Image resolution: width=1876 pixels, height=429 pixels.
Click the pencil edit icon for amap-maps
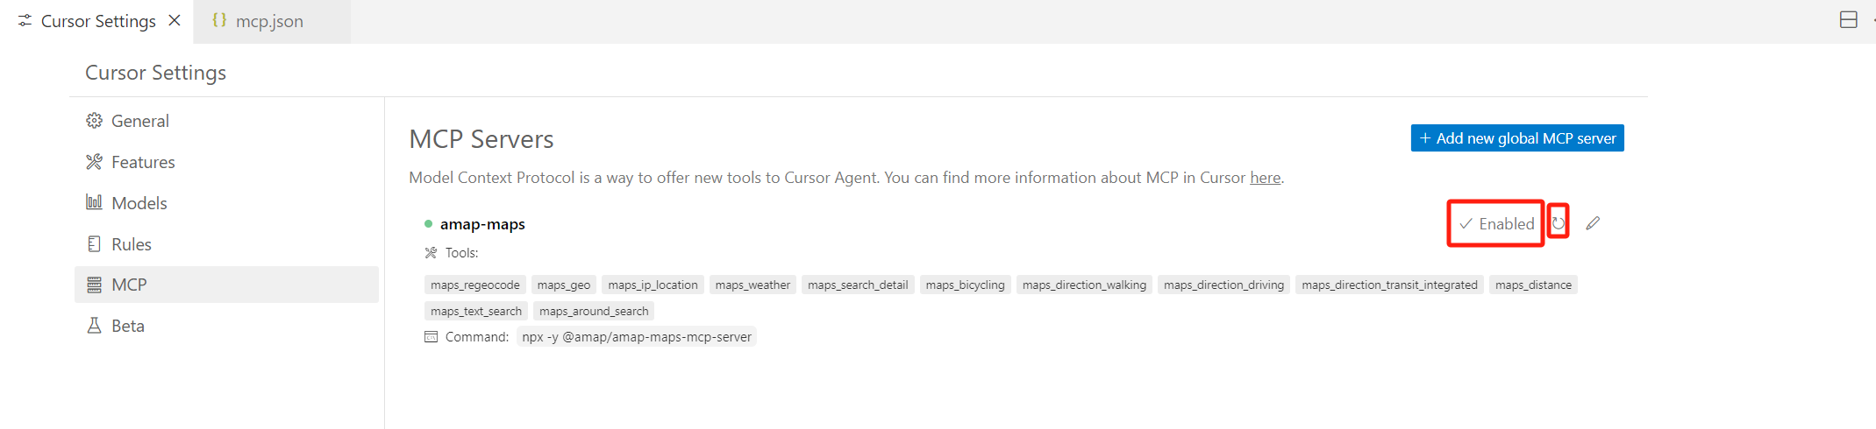pyautogui.click(x=1593, y=223)
